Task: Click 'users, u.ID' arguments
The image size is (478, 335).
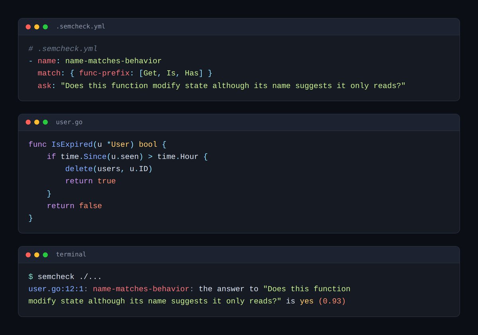Action: point(123,169)
